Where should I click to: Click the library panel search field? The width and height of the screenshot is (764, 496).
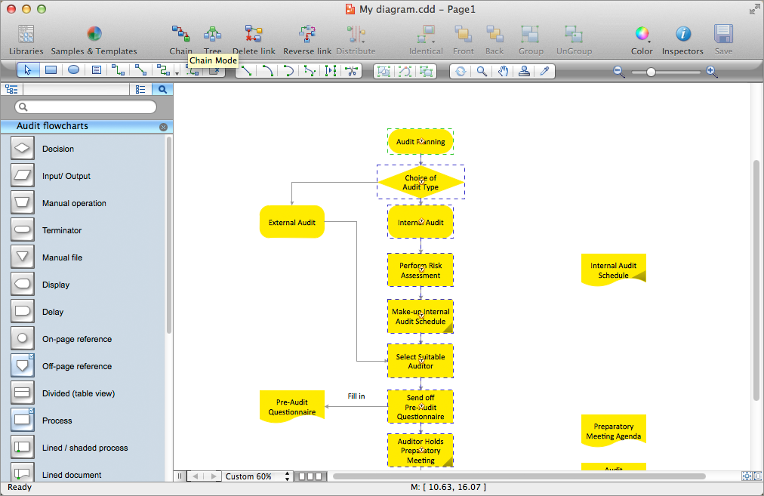(x=85, y=106)
